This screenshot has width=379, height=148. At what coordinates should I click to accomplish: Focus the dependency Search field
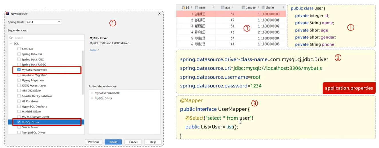[46, 38]
